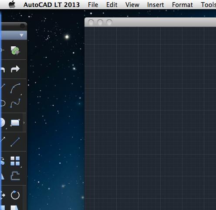Select the Rotate tool
Screen dimensions: 216x210
pyautogui.click(x=15, y=195)
